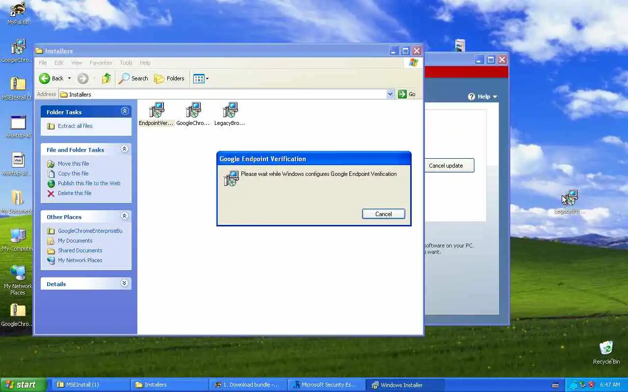
Task: Open the View menu
Action: tap(77, 63)
